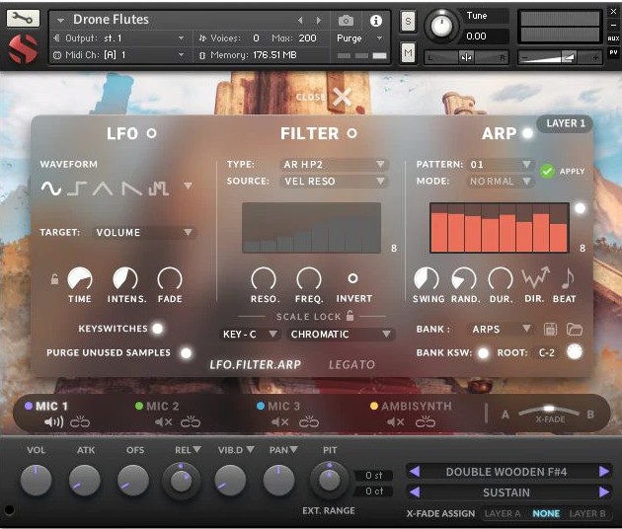The image size is (622, 529).
Task: Go to previous instrument arrow in header
Action: [x=300, y=20]
